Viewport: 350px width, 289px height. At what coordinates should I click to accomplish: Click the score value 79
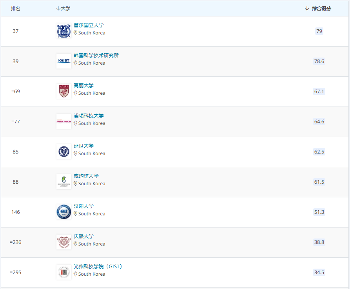click(x=319, y=31)
